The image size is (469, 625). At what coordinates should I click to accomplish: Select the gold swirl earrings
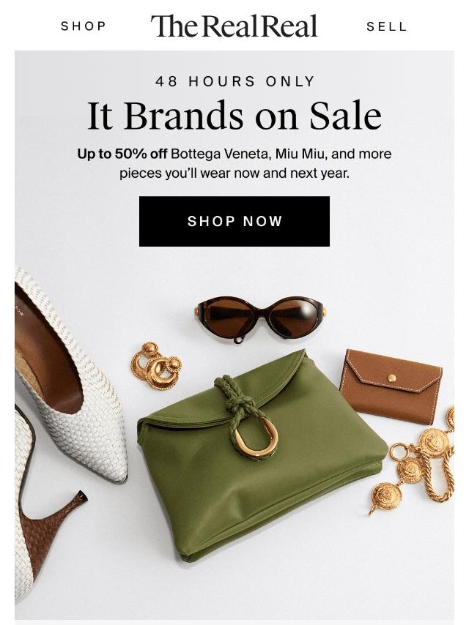156,365
